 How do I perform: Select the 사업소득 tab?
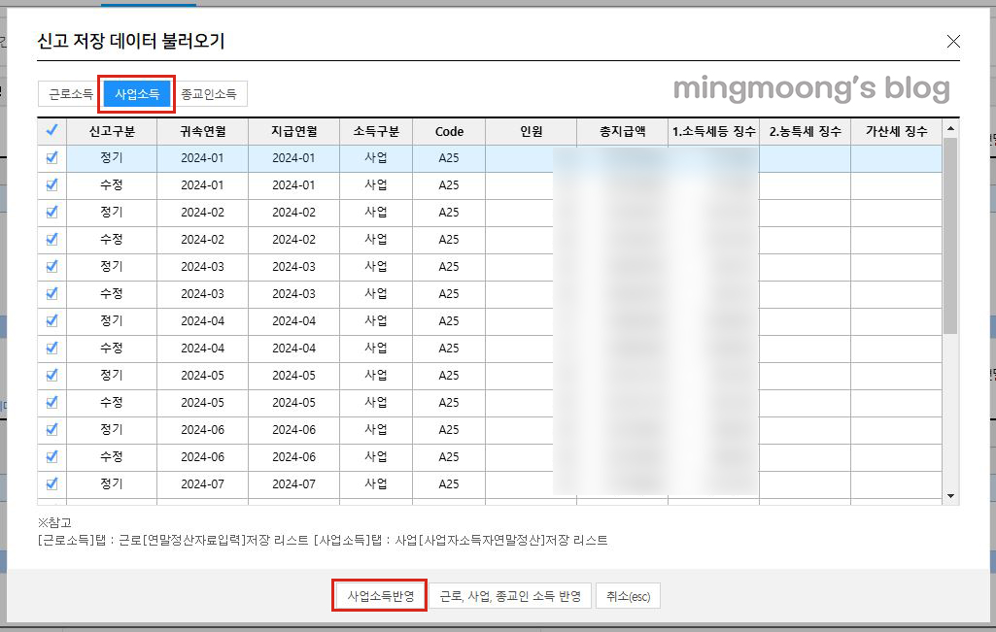[x=136, y=93]
